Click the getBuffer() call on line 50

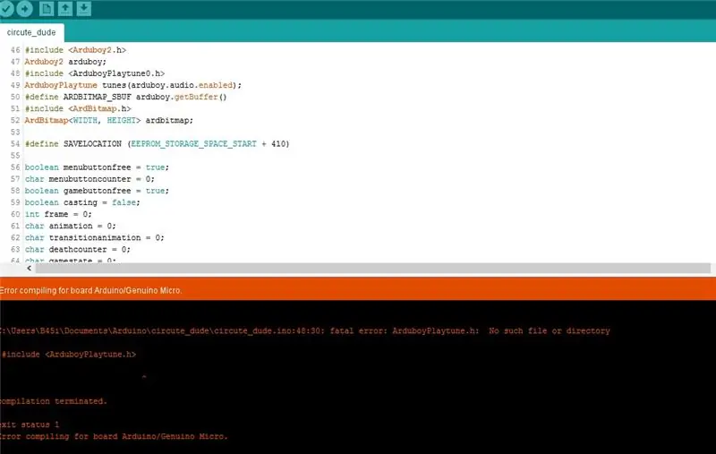200,97
